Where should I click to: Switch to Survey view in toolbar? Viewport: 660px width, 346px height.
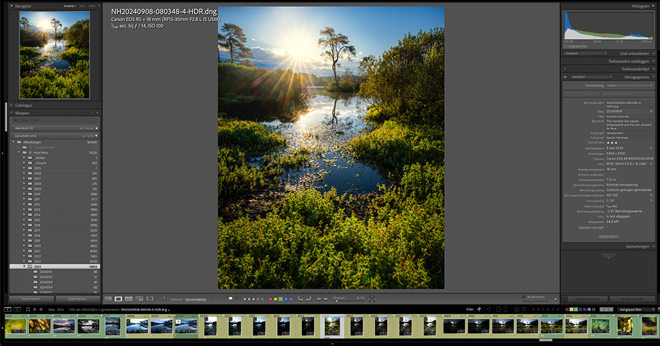[140, 299]
